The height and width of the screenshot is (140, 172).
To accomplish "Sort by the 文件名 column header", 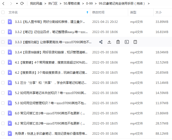I will pos(13,12).
